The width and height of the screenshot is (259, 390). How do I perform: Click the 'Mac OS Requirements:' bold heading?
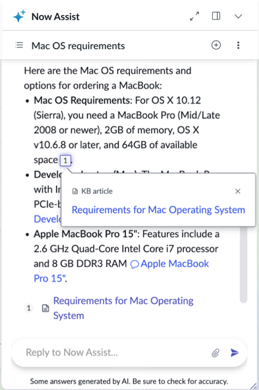83,100
